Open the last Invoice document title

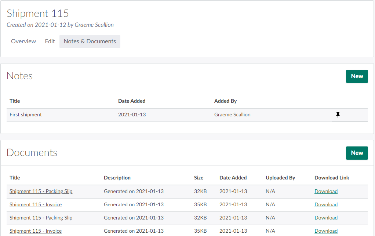[36, 231]
